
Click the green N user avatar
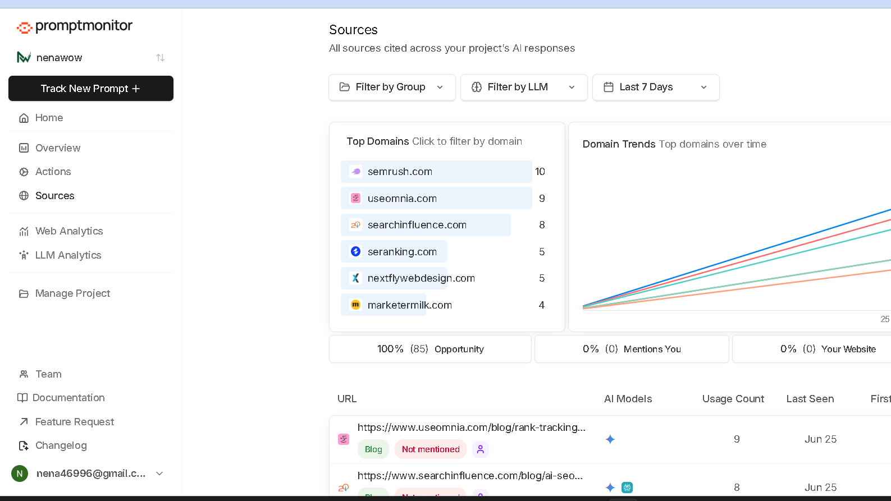[20, 474]
